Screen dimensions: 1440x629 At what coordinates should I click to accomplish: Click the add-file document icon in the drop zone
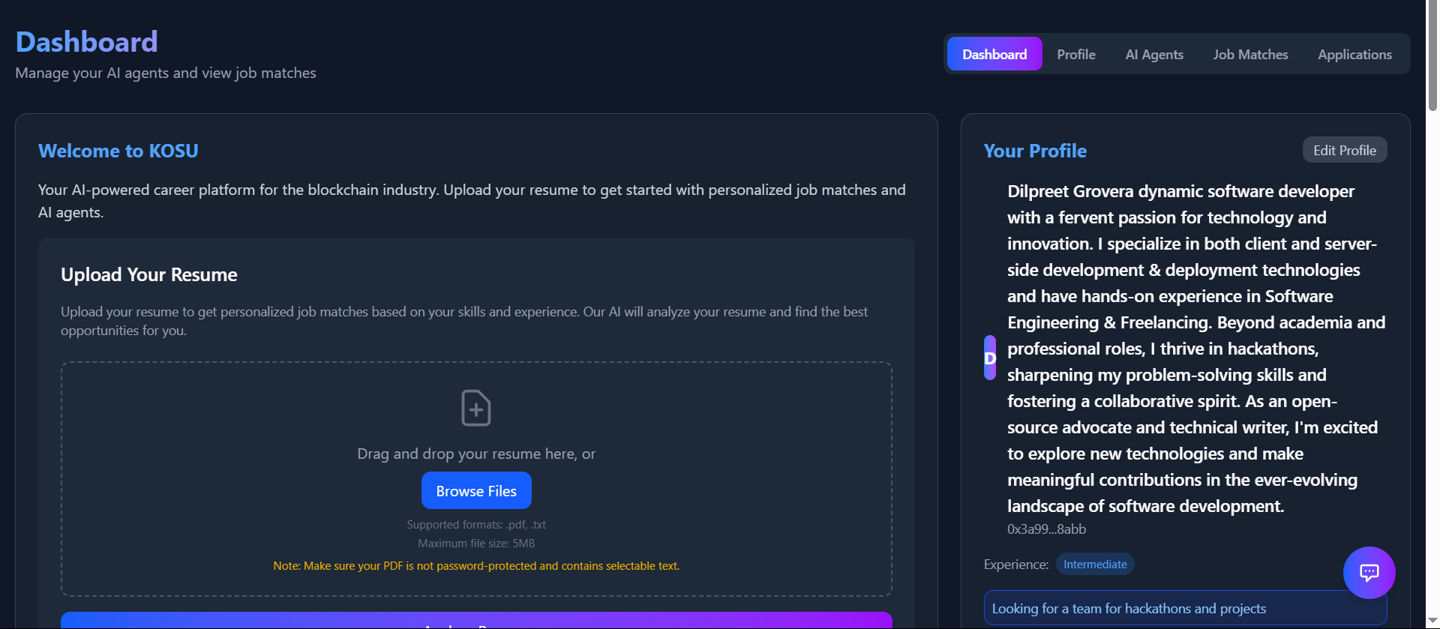tap(476, 408)
